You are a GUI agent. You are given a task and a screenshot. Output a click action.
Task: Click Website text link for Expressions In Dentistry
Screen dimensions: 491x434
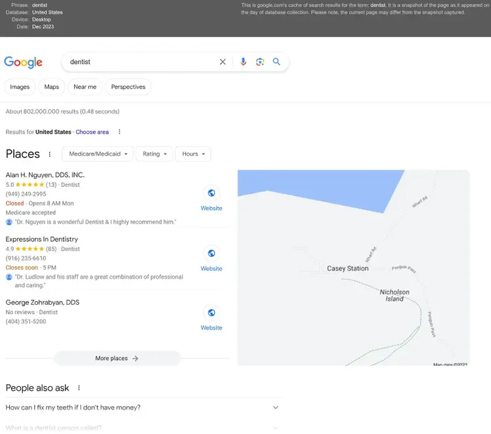(x=211, y=269)
